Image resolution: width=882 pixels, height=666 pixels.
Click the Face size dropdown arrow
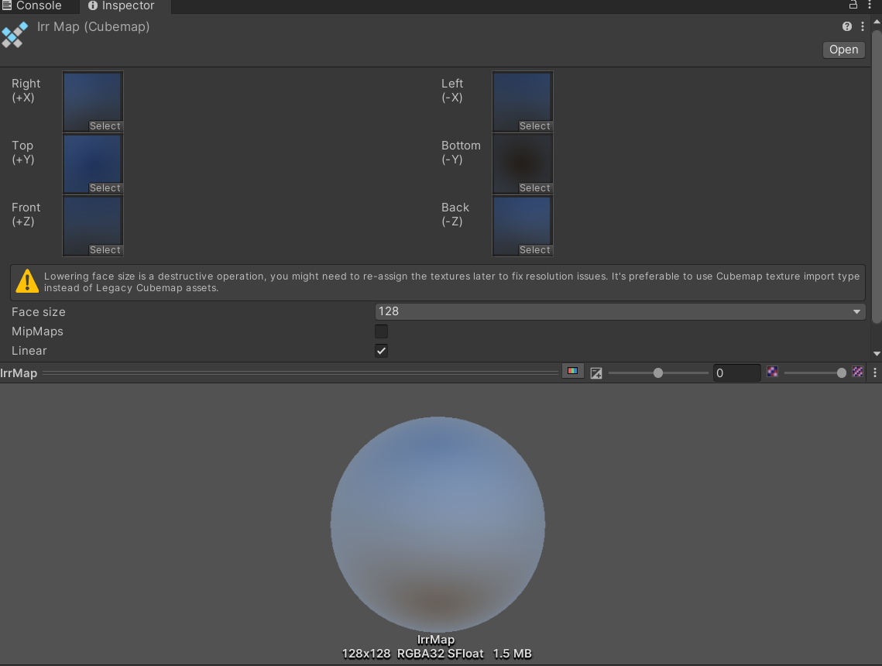(856, 311)
